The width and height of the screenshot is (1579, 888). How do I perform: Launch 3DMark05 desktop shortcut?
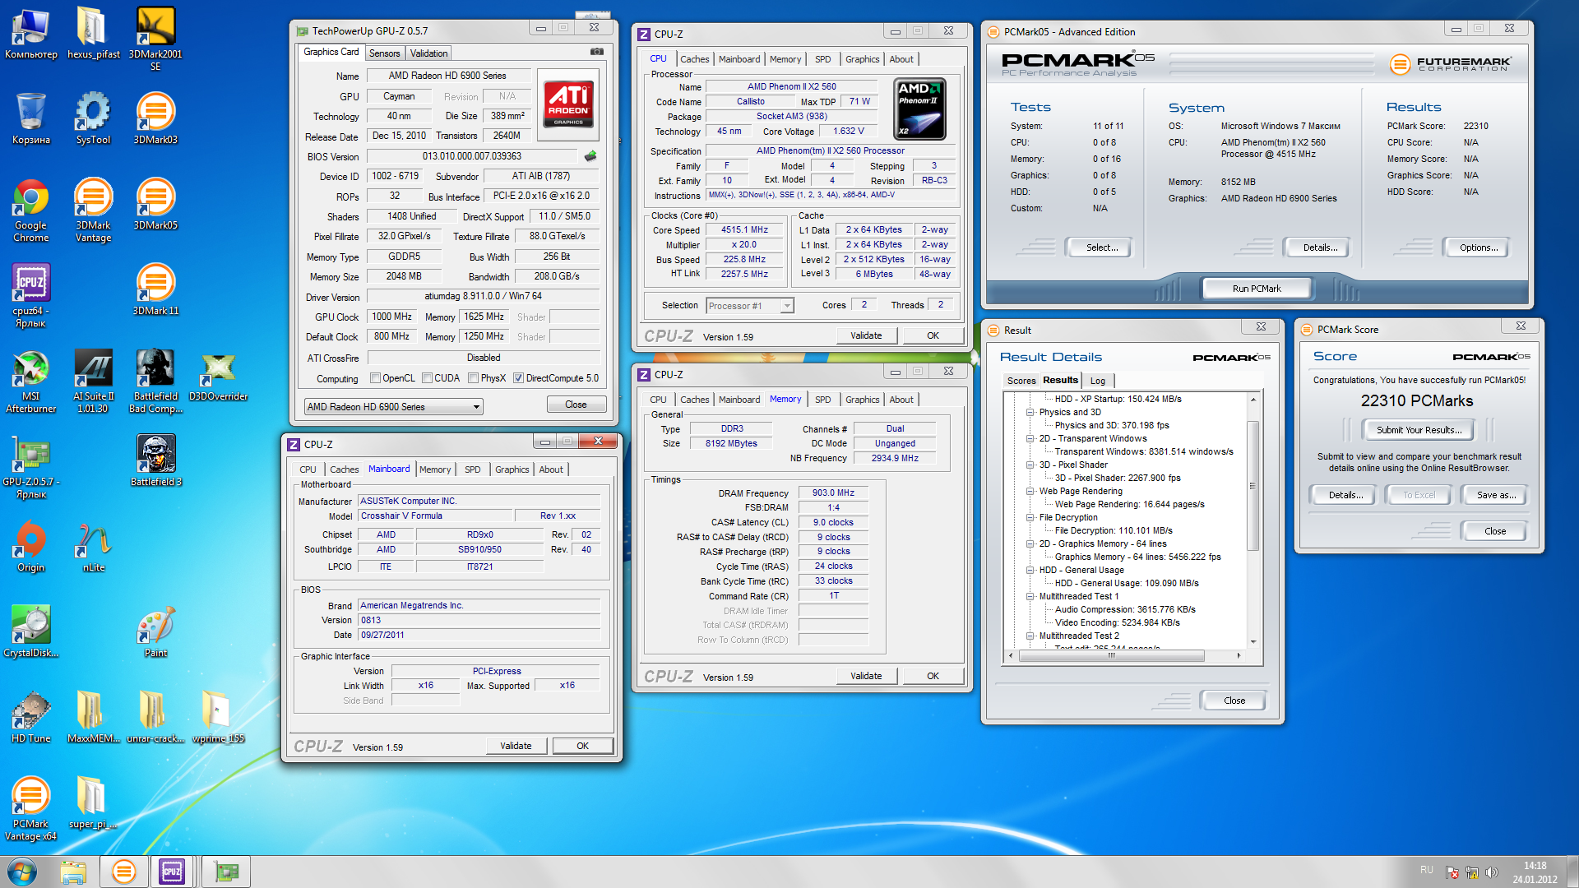pos(155,204)
